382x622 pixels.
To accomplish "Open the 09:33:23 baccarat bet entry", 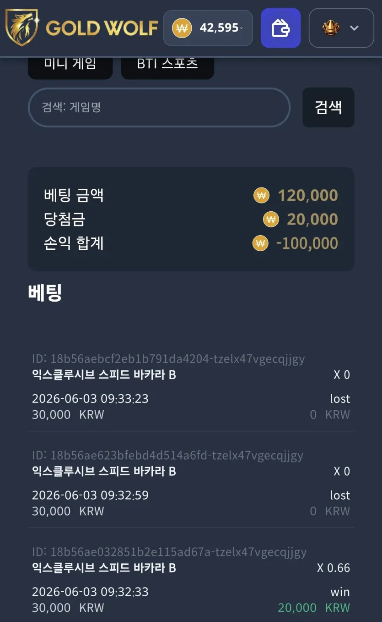I will 191,387.
